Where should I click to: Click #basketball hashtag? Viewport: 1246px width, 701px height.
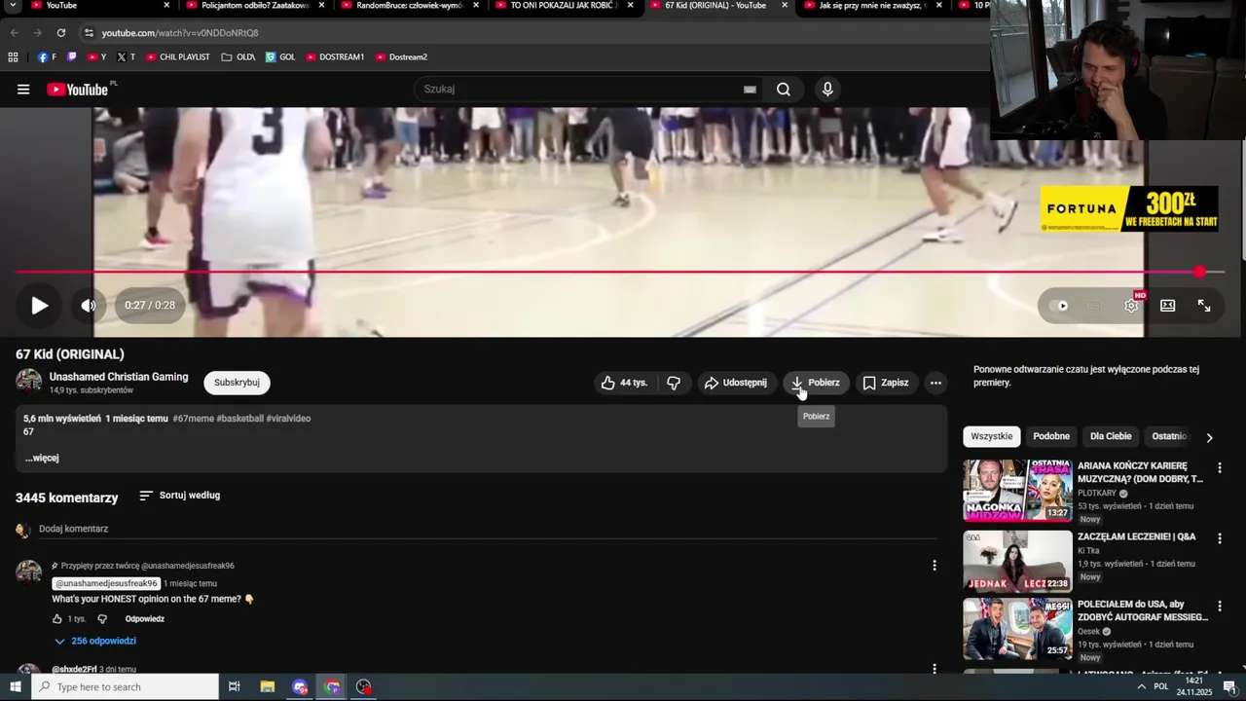click(x=239, y=419)
